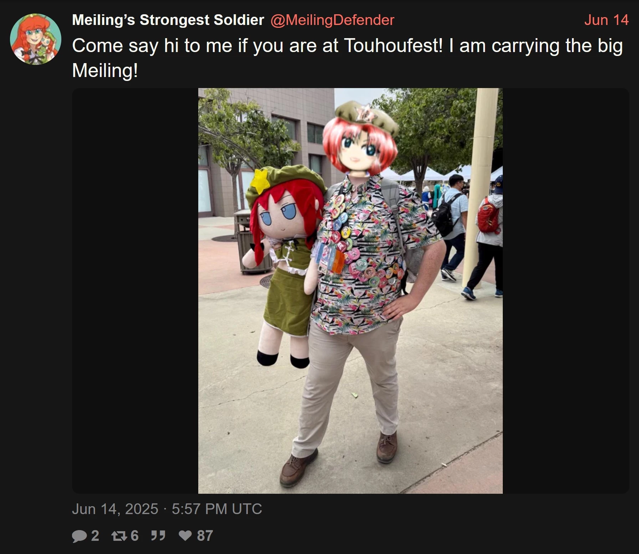Image resolution: width=639 pixels, height=554 pixels.
Task: Click the Jun 14 date link
Action: pyautogui.click(x=606, y=20)
